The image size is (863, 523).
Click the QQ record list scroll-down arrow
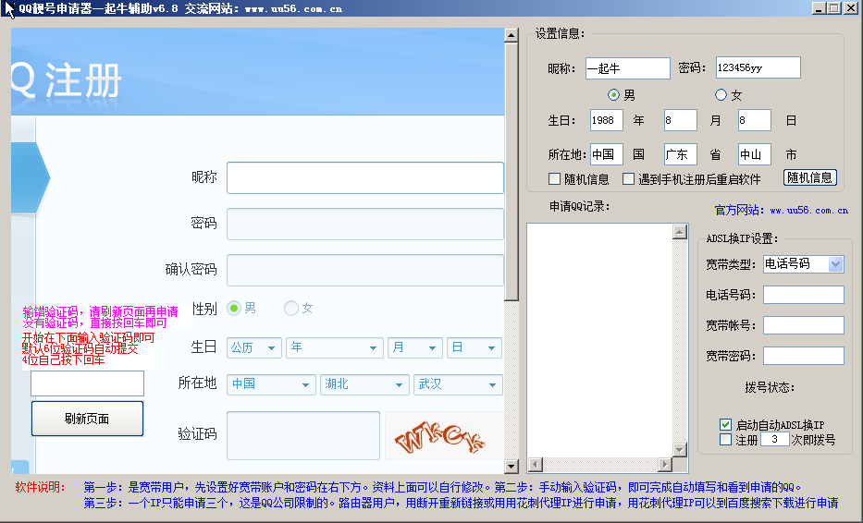coord(680,450)
